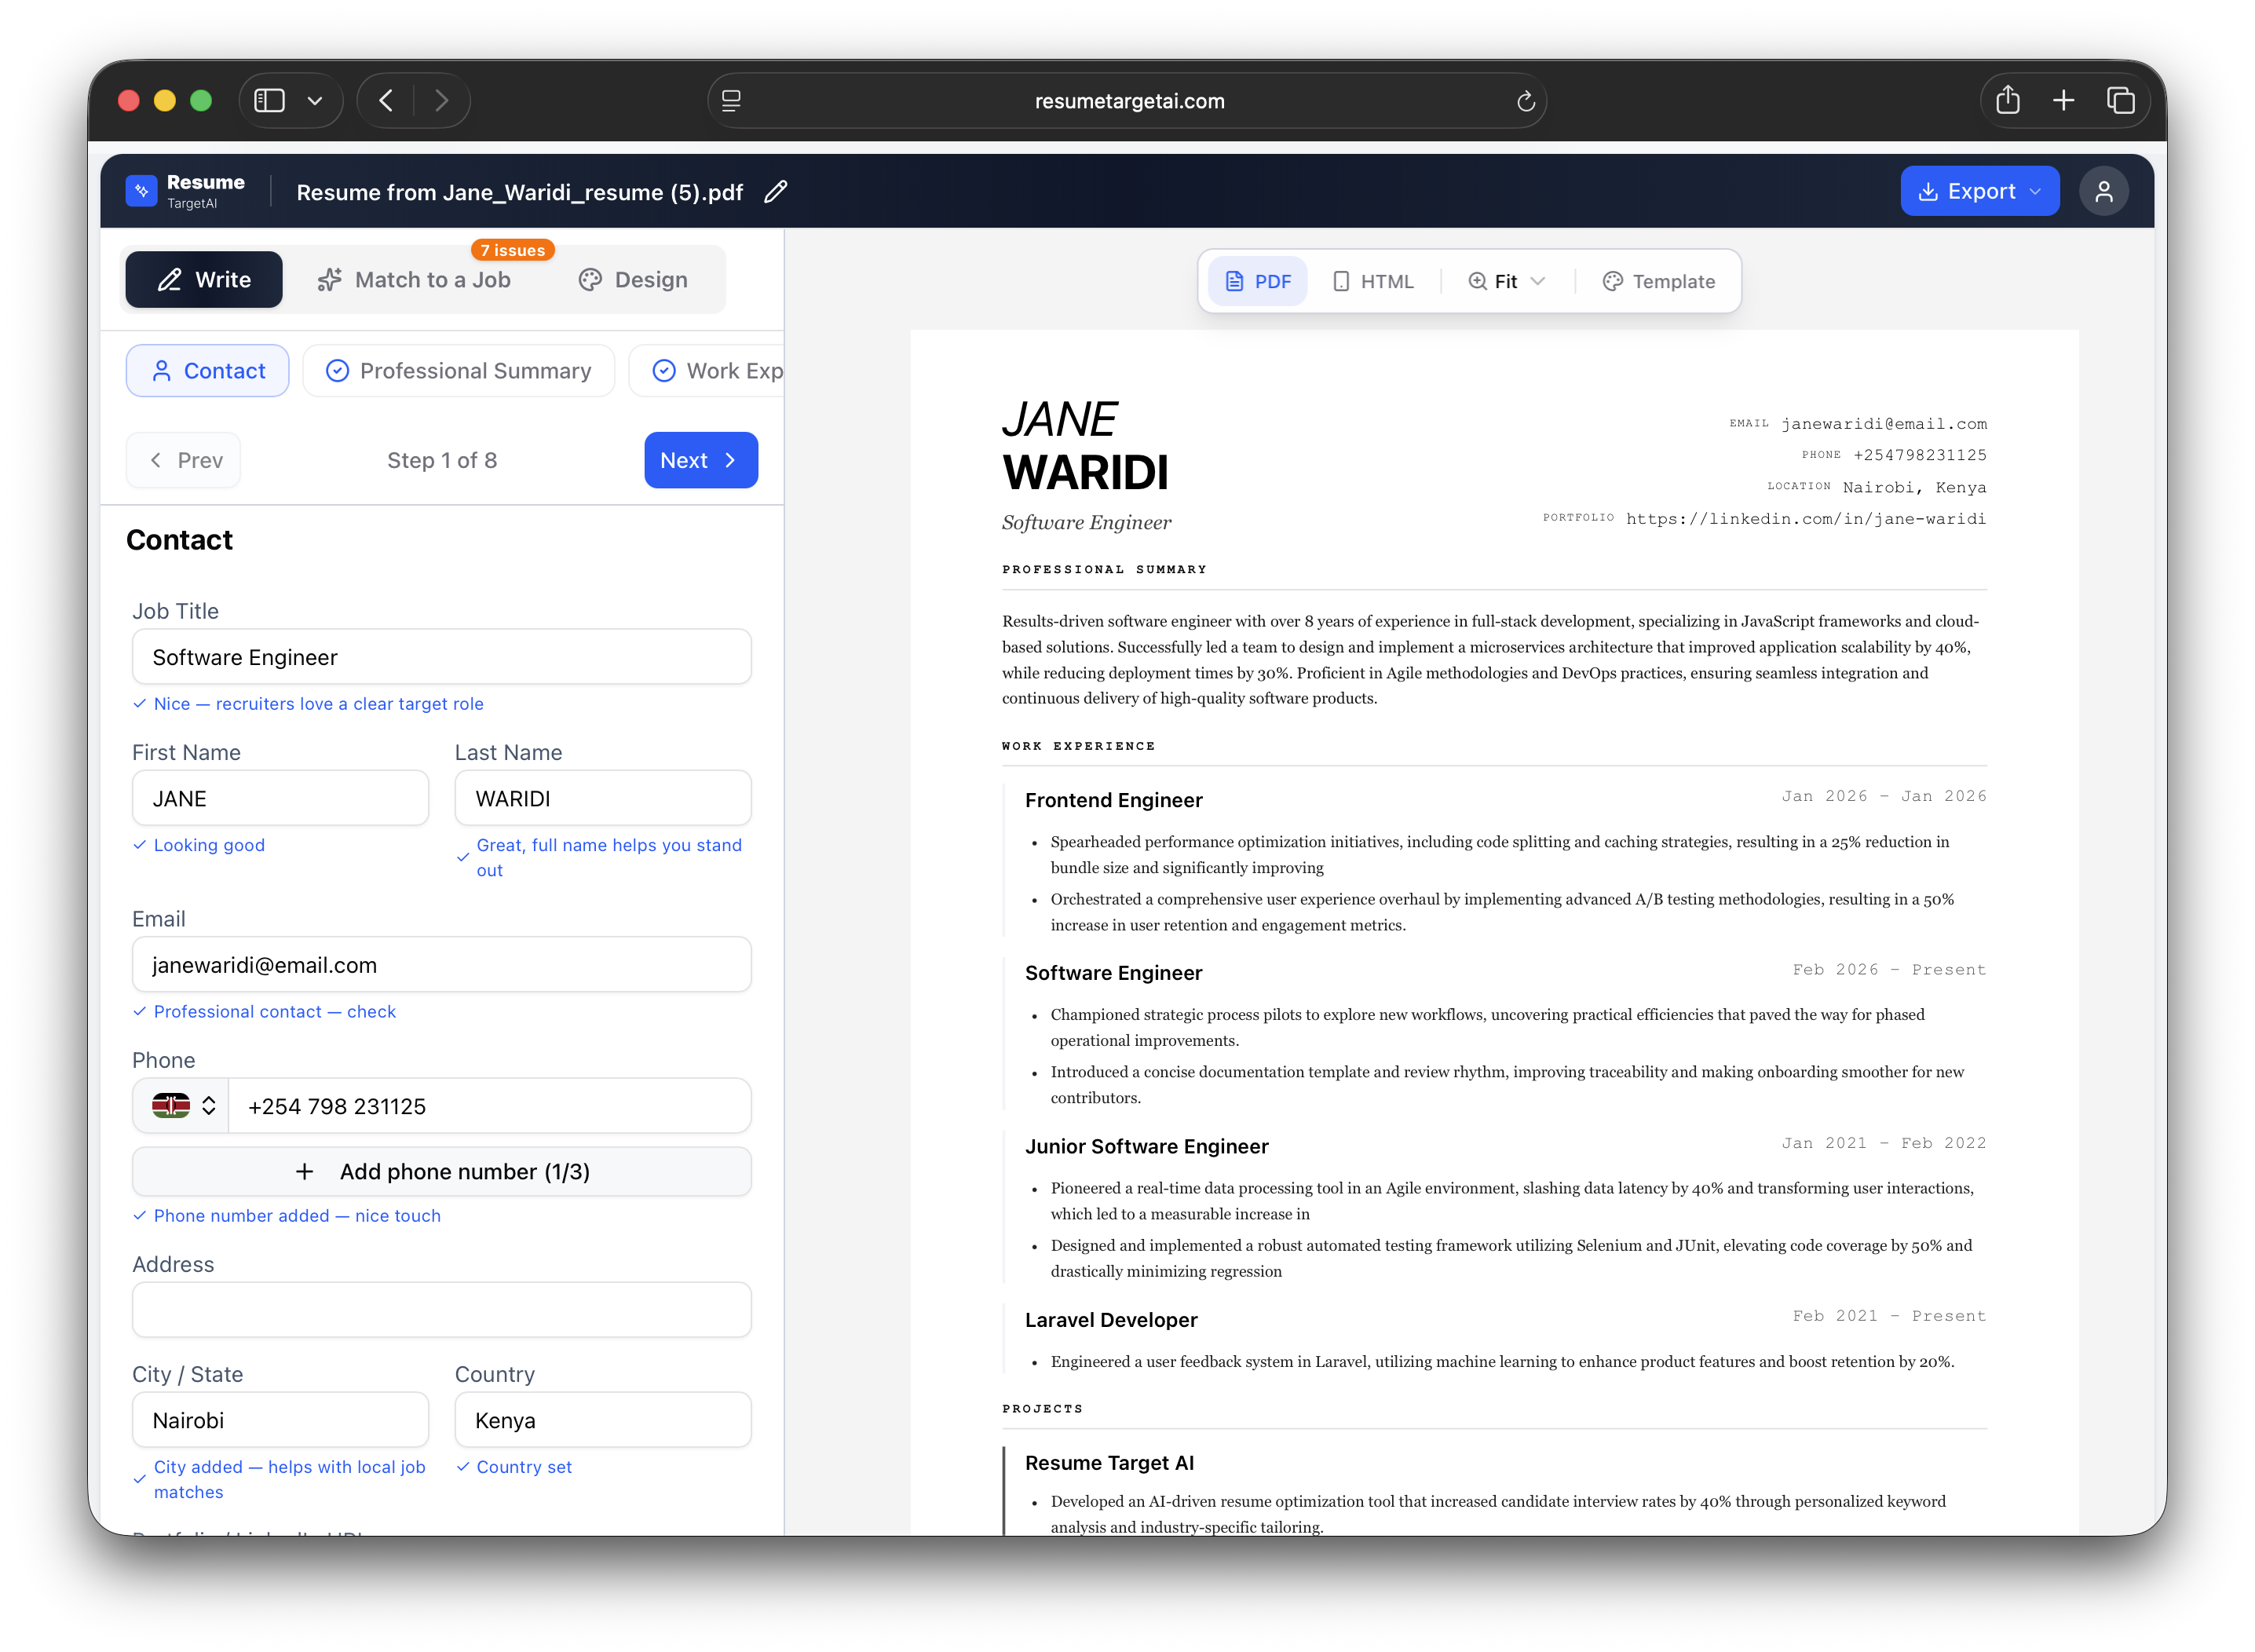This screenshot has height=1652, width=2255.
Task: Click the pencil icon to rename the resume
Action: (775, 192)
